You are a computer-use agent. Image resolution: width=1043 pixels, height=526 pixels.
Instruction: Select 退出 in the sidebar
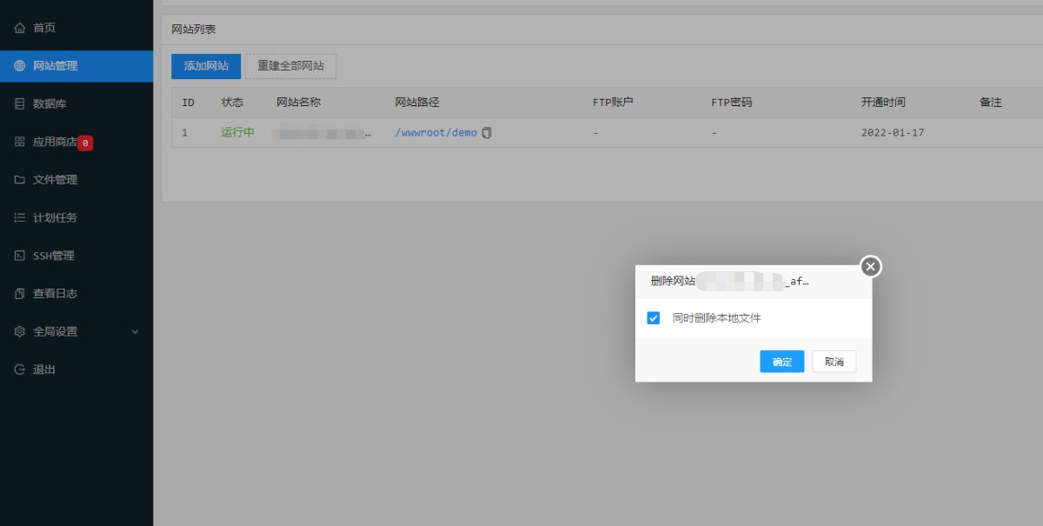[x=43, y=370]
